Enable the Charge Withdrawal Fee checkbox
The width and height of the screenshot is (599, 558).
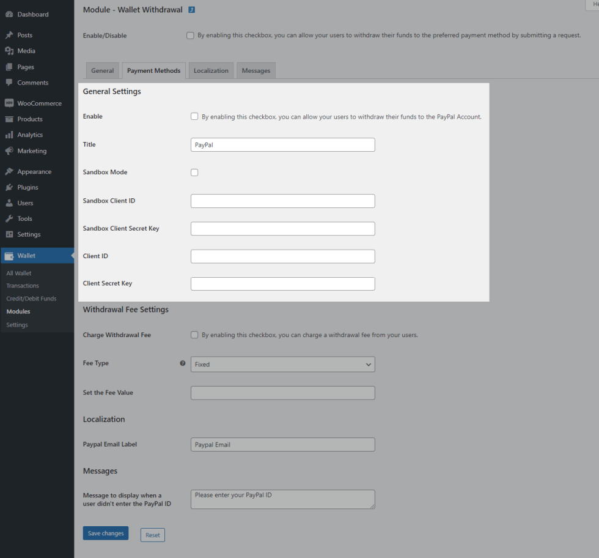tap(194, 335)
